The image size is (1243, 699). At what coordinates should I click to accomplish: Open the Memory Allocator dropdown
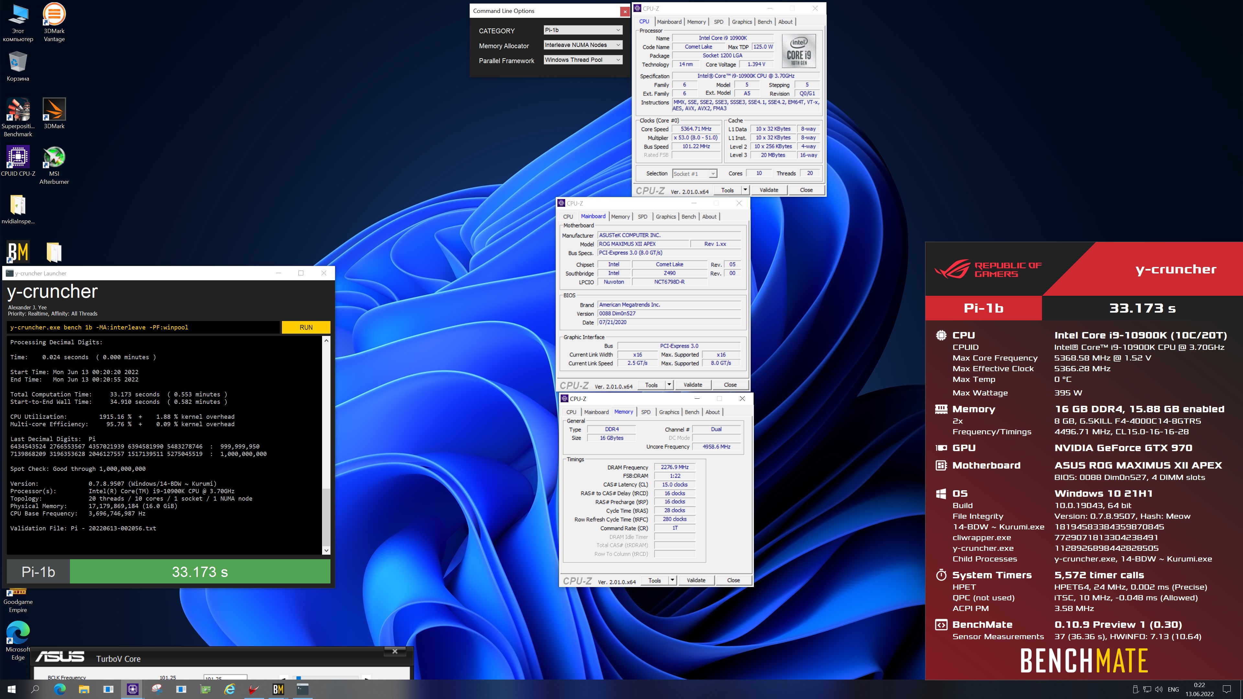[x=583, y=45]
